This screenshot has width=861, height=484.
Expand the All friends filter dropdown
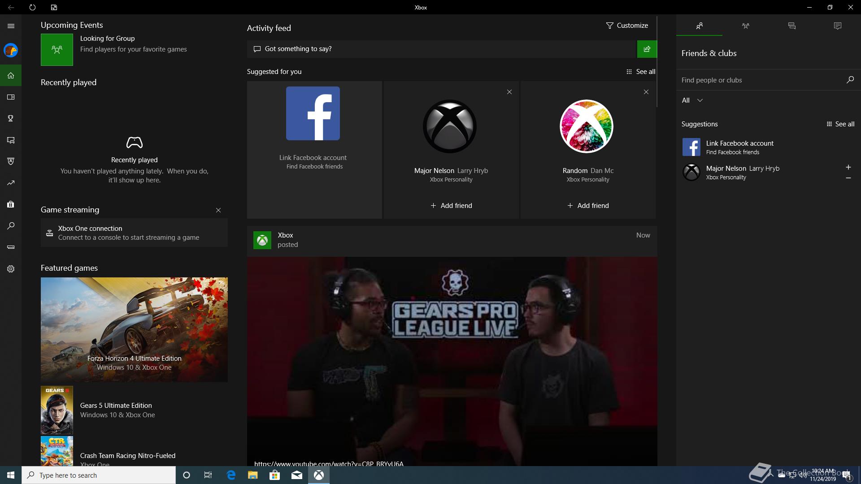[692, 100]
